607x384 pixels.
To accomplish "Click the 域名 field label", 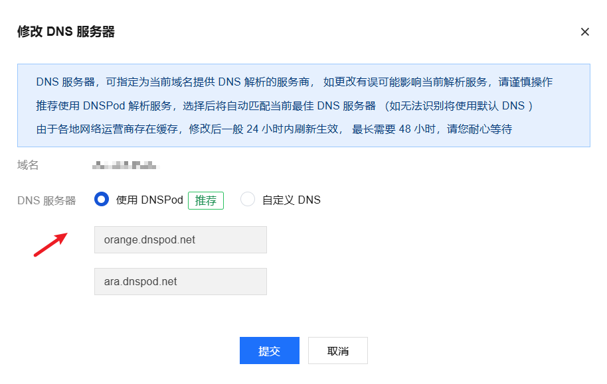I will (28, 165).
